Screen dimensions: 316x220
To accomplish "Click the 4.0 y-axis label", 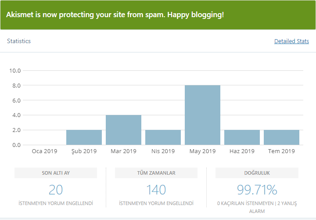I will 17,115.
